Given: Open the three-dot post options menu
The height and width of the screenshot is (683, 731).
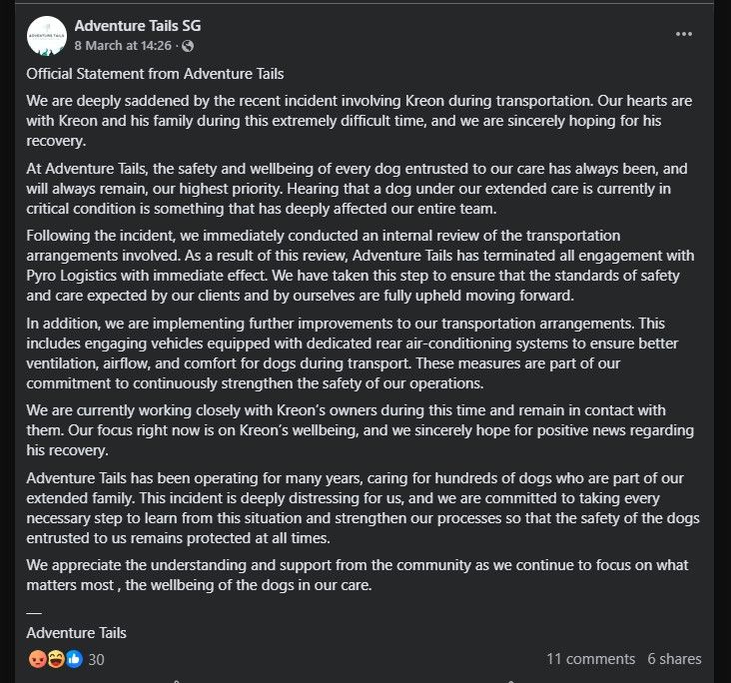Looking at the screenshot, I should coord(683,34).
